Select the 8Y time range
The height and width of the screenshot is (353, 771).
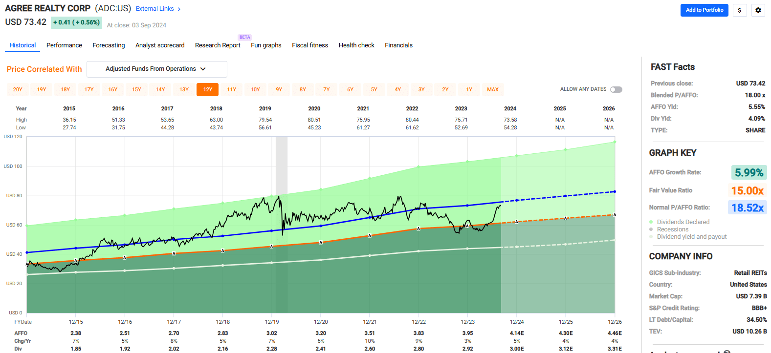coord(303,89)
